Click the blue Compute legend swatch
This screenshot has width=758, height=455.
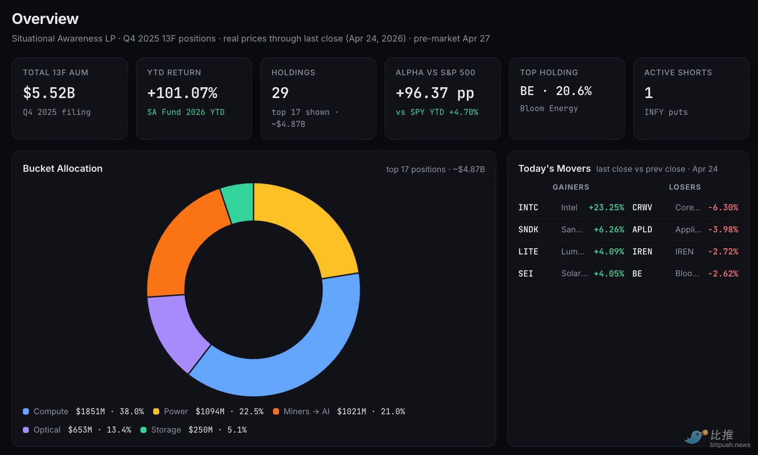click(x=26, y=411)
